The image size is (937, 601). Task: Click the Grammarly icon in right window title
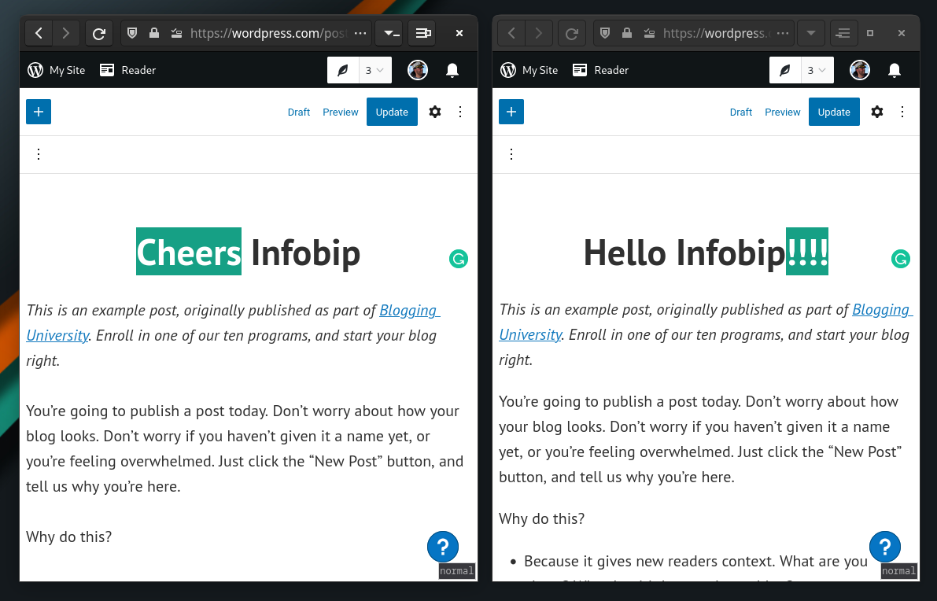click(901, 259)
